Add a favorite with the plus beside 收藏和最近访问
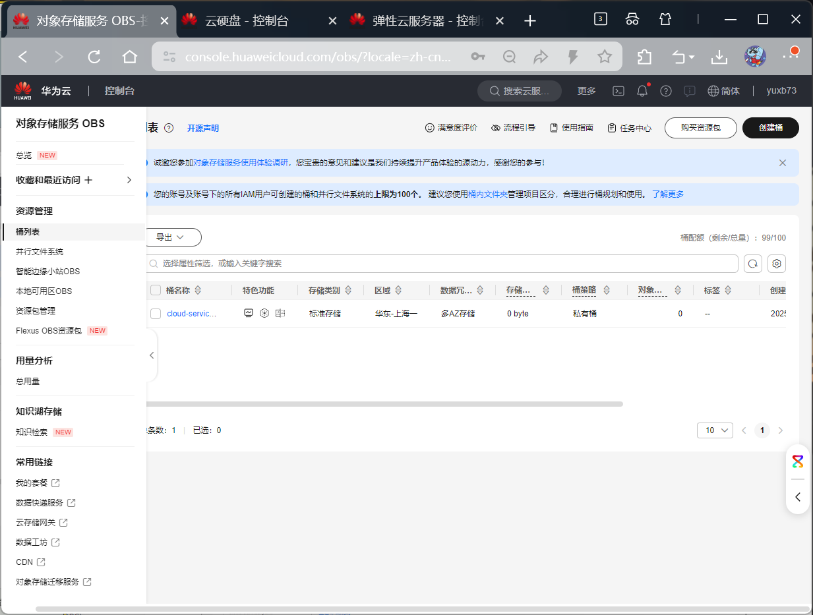Screen dimensions: 813x615 (x=88, y=180)
